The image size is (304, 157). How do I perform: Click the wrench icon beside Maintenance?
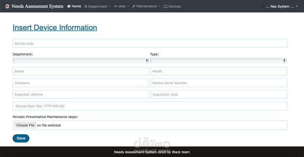tap(134, 6)
